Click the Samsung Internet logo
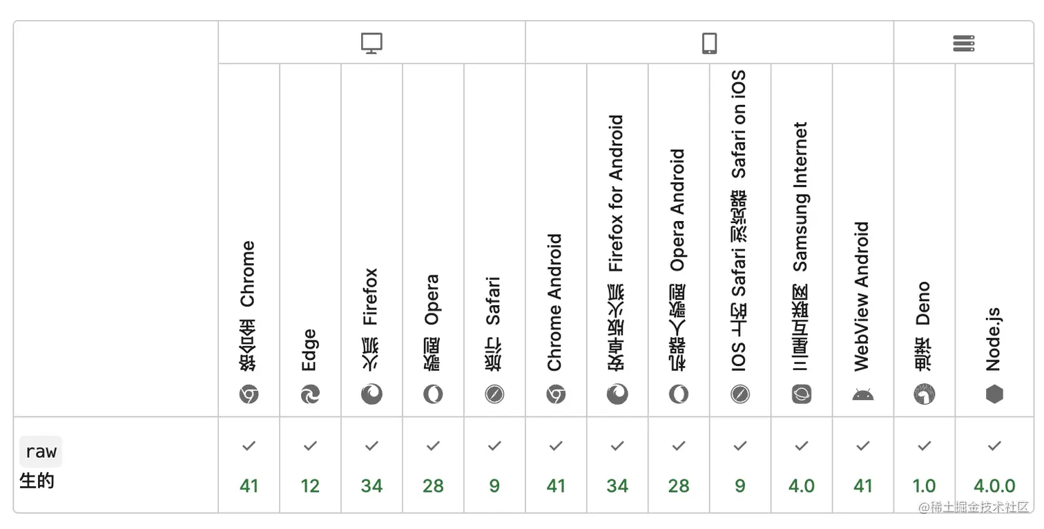This screenshot has width=1044, height=529. pyautogui.click(x=802, y=394)
